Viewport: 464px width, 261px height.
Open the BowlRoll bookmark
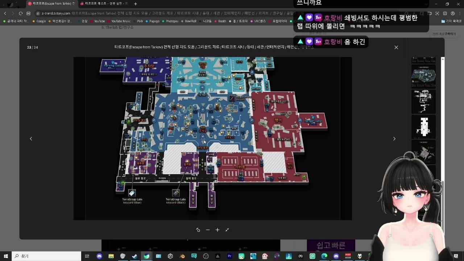click(x=188, y=21)
